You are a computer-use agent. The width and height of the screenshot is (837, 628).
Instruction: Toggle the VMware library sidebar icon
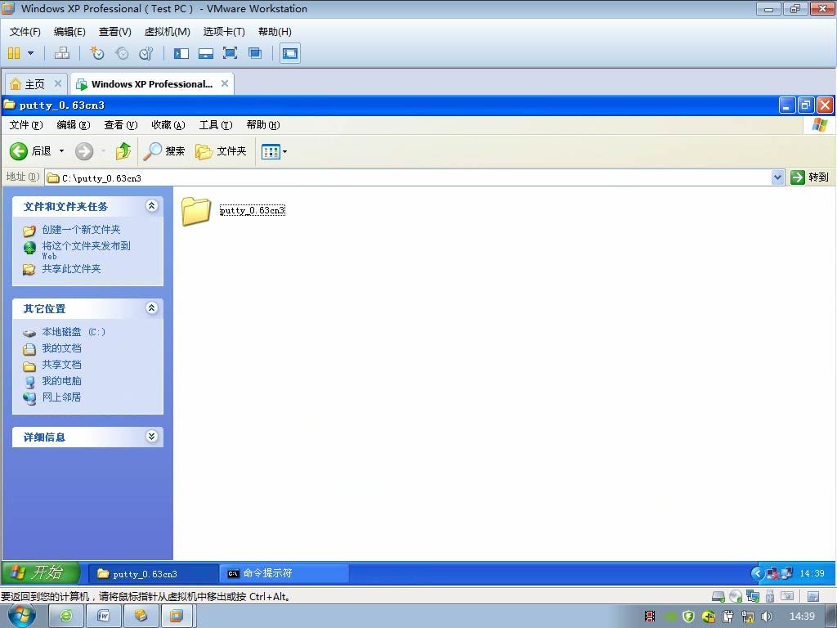click(181, 53)
